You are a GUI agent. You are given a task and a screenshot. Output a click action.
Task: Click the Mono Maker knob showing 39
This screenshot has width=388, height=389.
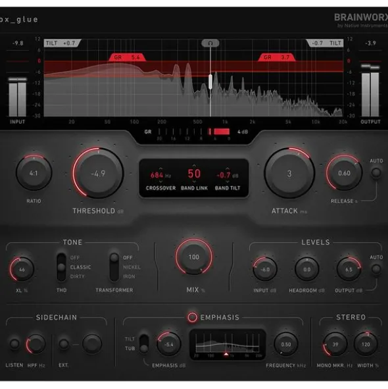click(335, 344)
